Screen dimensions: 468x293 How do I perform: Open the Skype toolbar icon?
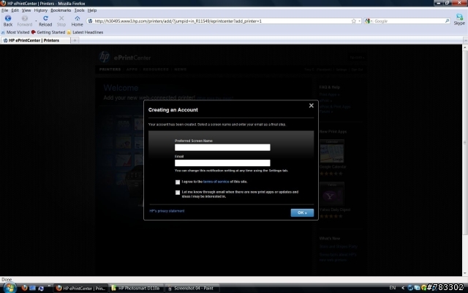459,20
